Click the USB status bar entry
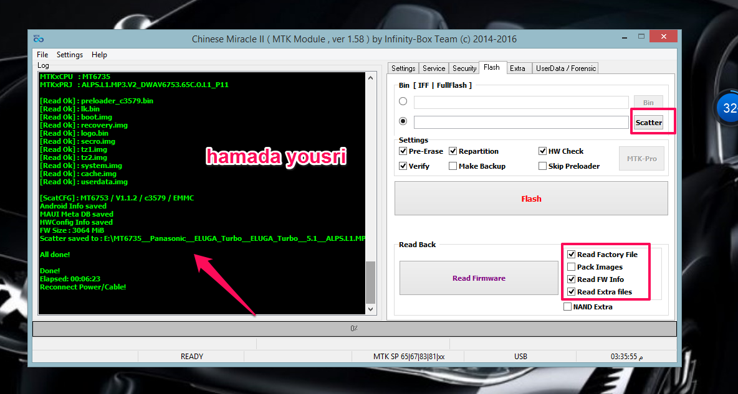The image size is (738, 394). 520,357
